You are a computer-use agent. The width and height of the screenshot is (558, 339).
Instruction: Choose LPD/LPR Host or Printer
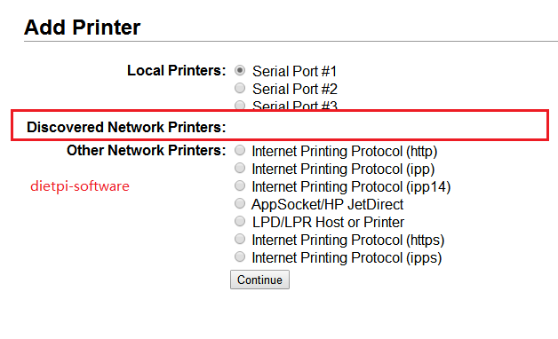240,221
